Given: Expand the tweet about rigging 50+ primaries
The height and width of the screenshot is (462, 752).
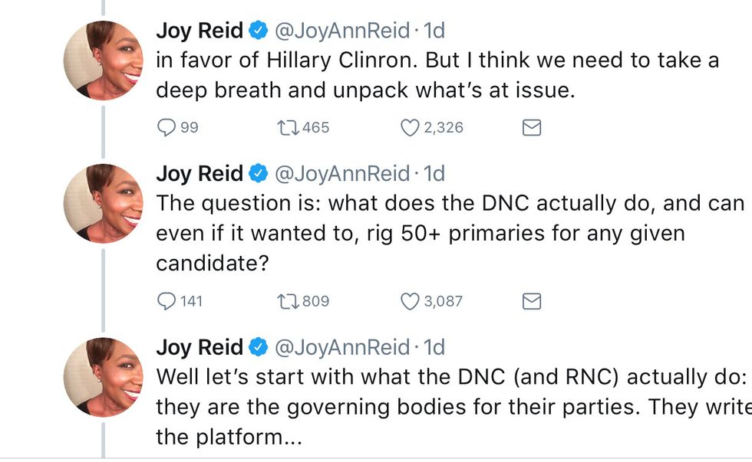Looking at the screenshot, I should (420, 233).
